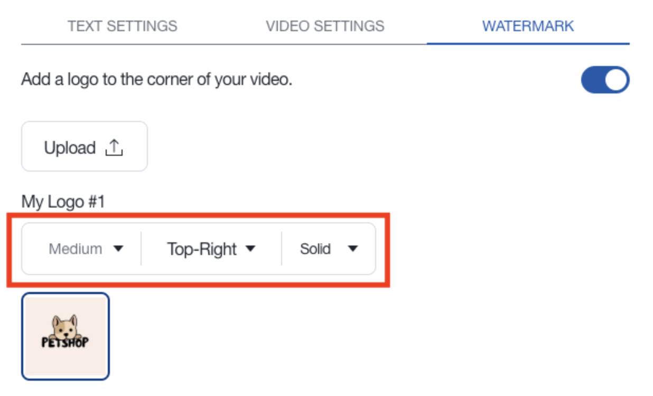The width and height of the screenshot is (653, 396).
Task: Click the My Logo #1 label
Action: coord(63,202)
